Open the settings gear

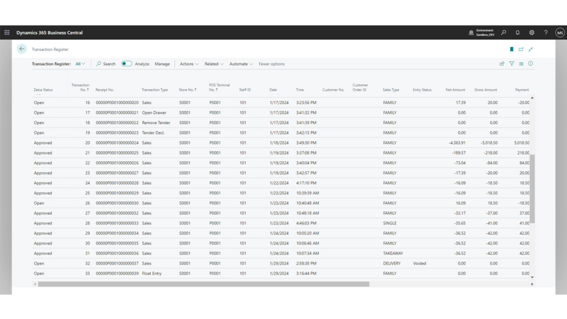pos(532,33)
